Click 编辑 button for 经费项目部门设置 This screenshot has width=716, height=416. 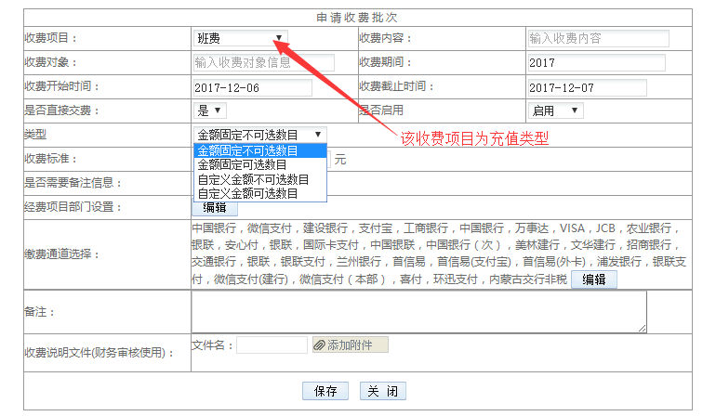[x=214, y=207]
